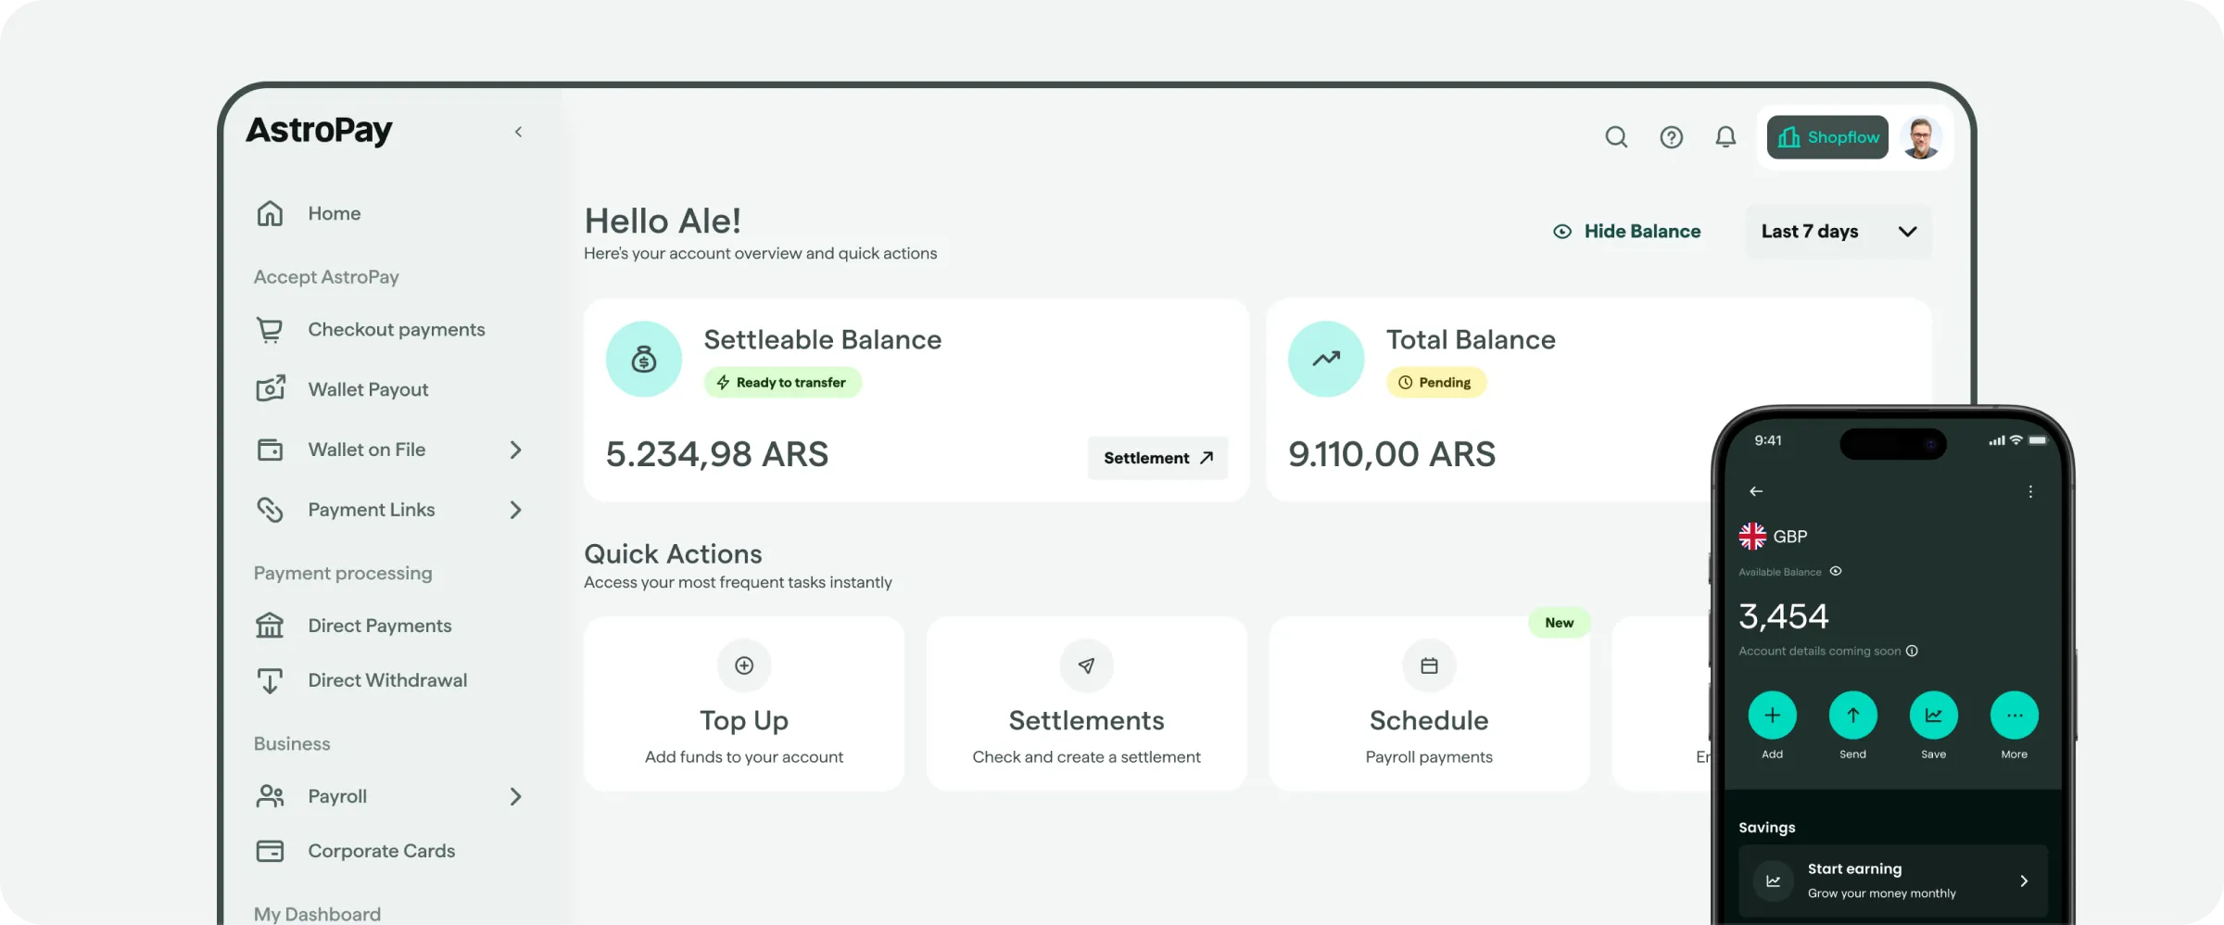The height and width of the screenshot is (925, 2224).
Task: Expand the Wallet on File submenu
Action: click(x=516, y=450)
